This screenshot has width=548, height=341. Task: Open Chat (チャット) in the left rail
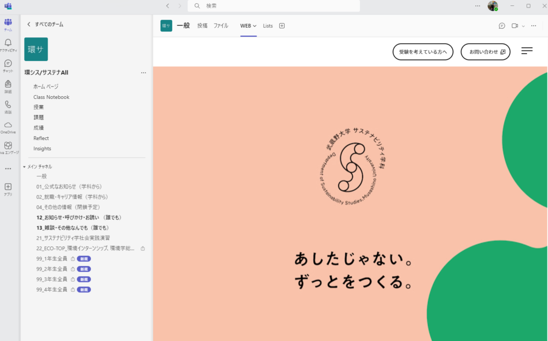[x=8, y=66]
